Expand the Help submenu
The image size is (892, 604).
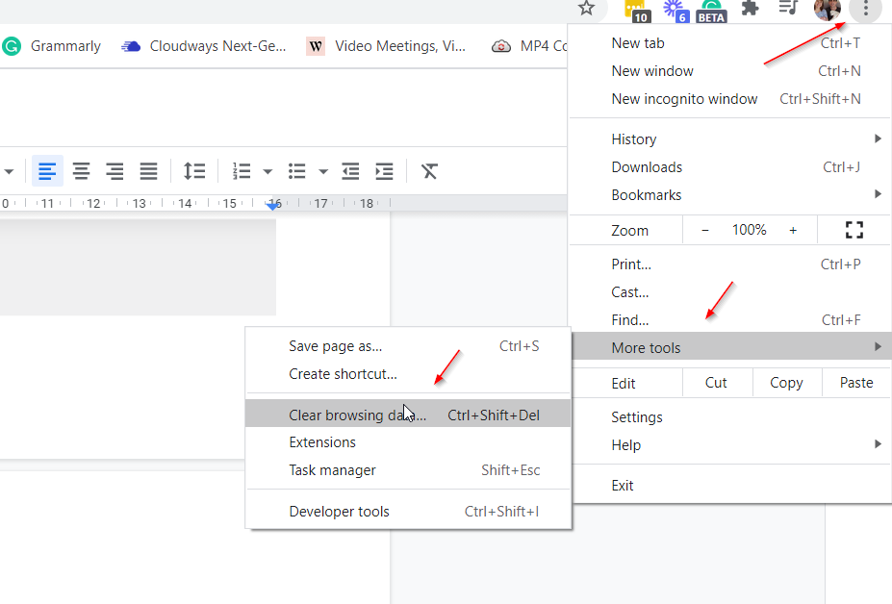click(730, 445)
